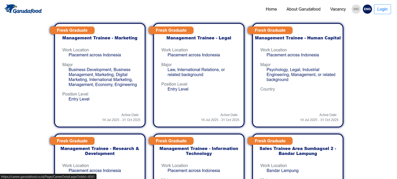
Task: Click 'Law, International Relations' major text
Action: click(196, 72)
